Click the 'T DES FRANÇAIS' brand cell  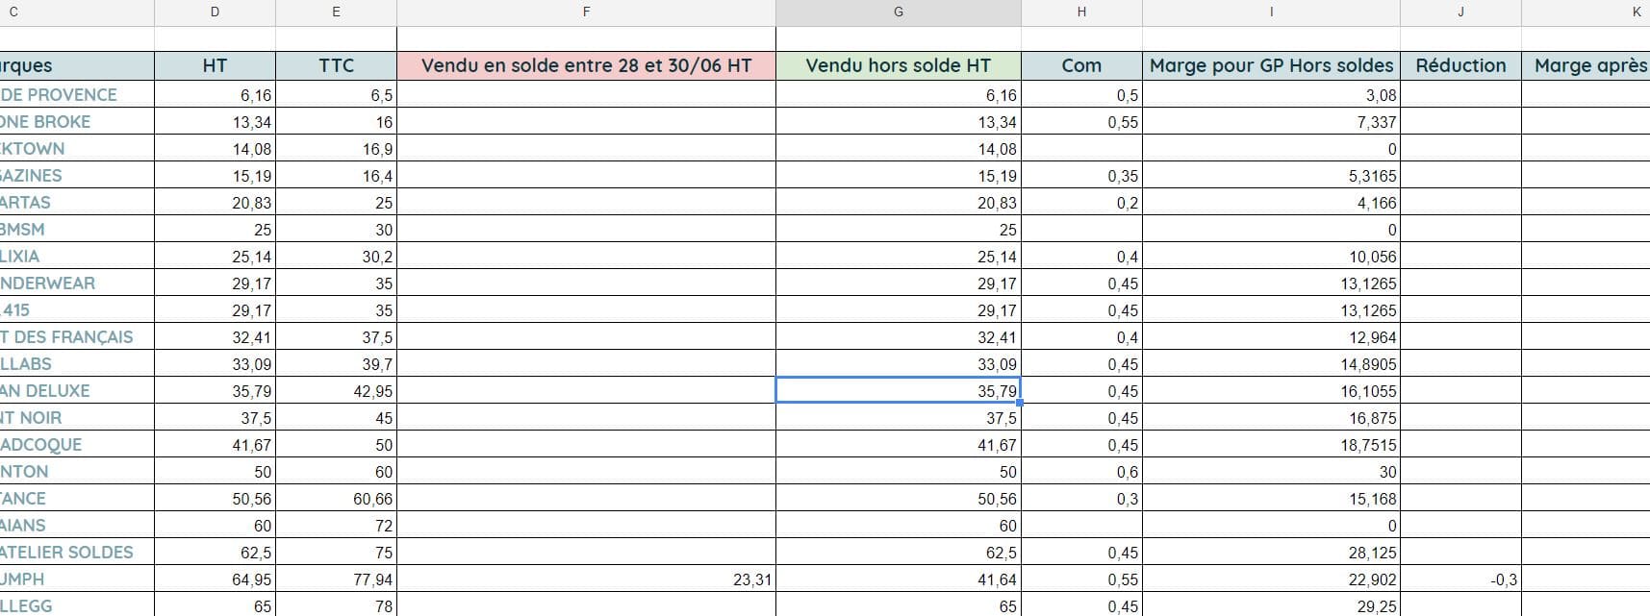pos(77,337)
